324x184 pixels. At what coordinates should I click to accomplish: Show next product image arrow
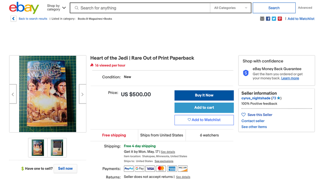82,94
